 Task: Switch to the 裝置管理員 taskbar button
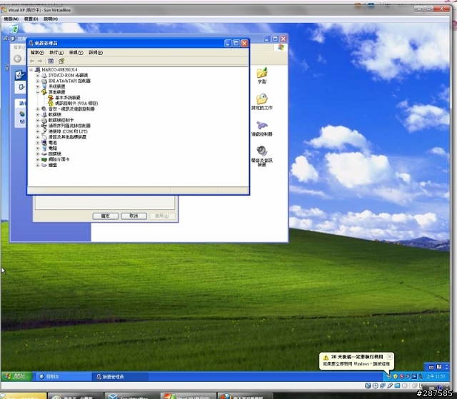[120, 377]
